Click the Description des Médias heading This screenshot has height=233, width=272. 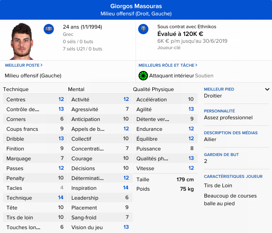click(x=228, y=133)
